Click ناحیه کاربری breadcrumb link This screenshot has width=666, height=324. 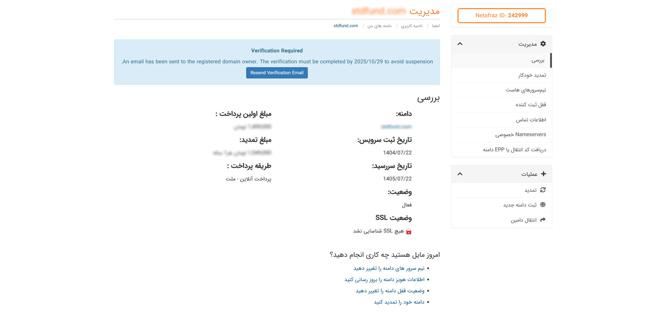411,26
